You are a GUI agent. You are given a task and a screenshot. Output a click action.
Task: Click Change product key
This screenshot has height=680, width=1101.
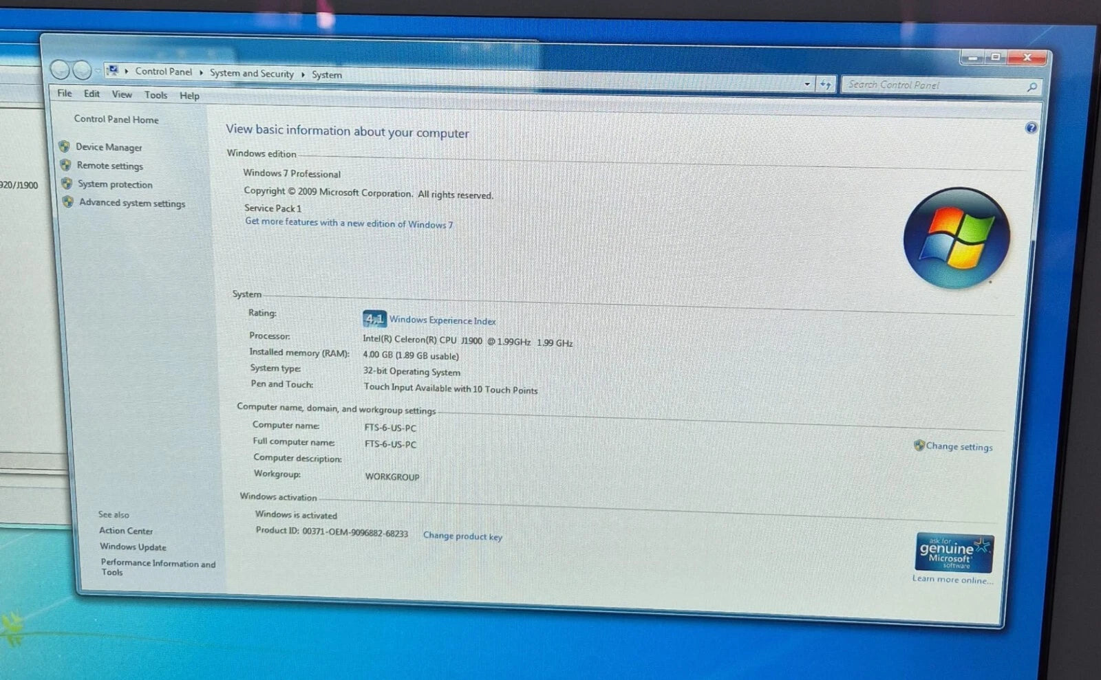click(x=462, y=536)
